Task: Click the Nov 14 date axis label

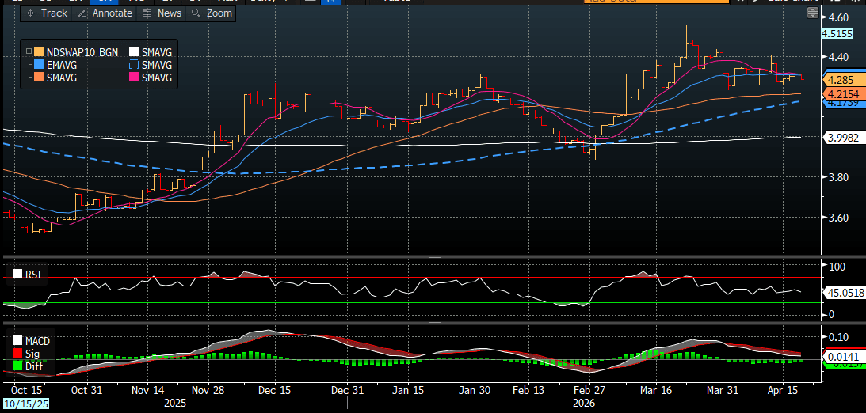Action: pos(149,389)
